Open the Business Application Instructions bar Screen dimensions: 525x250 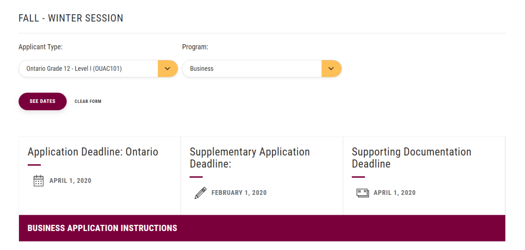point(262,228)
